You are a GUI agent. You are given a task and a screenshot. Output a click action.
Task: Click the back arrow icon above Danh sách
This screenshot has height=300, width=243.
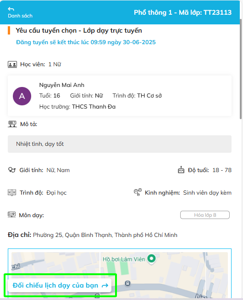coord(11,9)
